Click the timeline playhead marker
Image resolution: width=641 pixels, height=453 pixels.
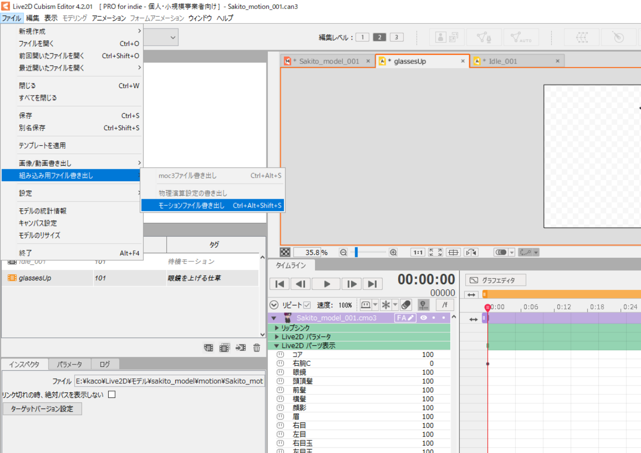487,307
